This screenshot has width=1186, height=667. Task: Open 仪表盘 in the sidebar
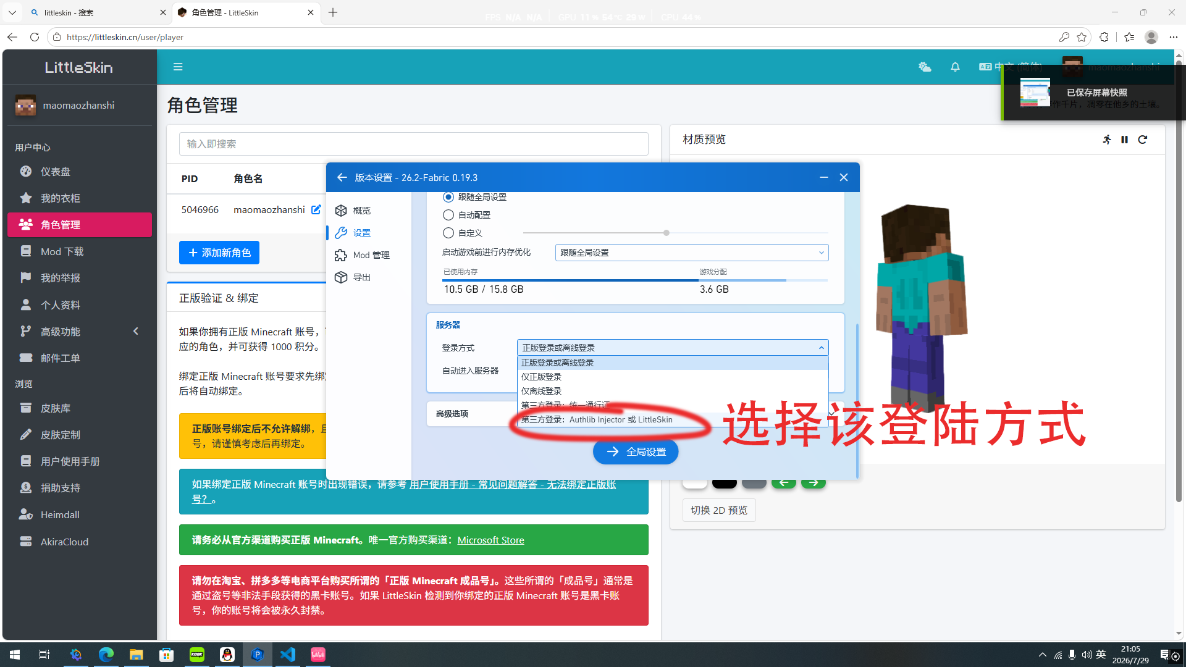[80, 172]
